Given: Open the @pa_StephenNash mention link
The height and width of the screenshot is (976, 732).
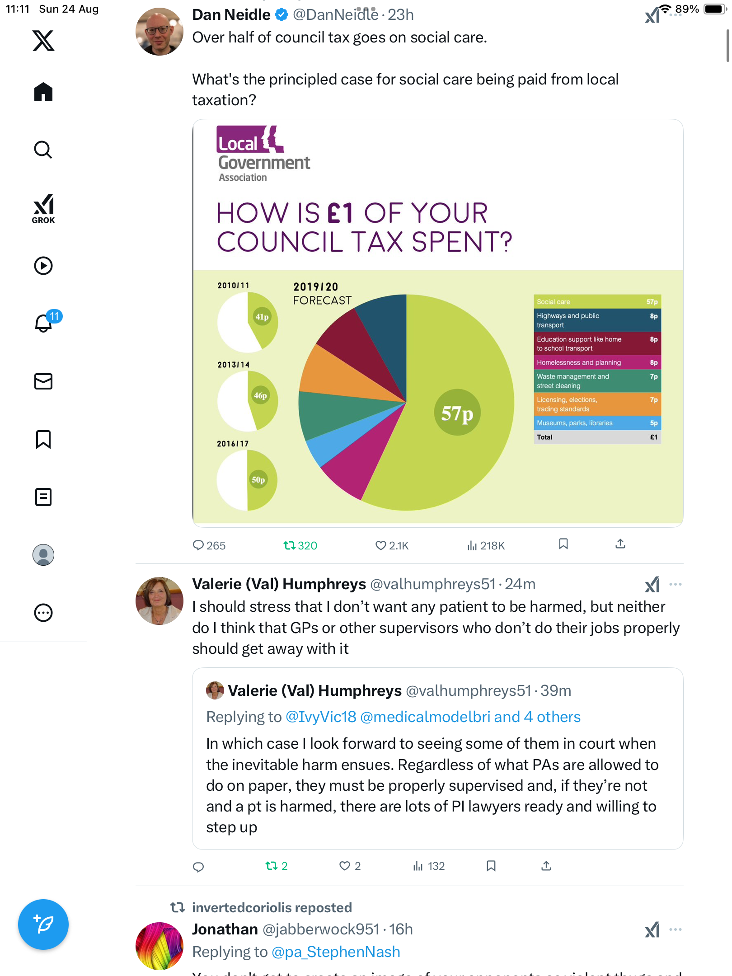Looking at the screenshot, I should [x=336, y=952].
